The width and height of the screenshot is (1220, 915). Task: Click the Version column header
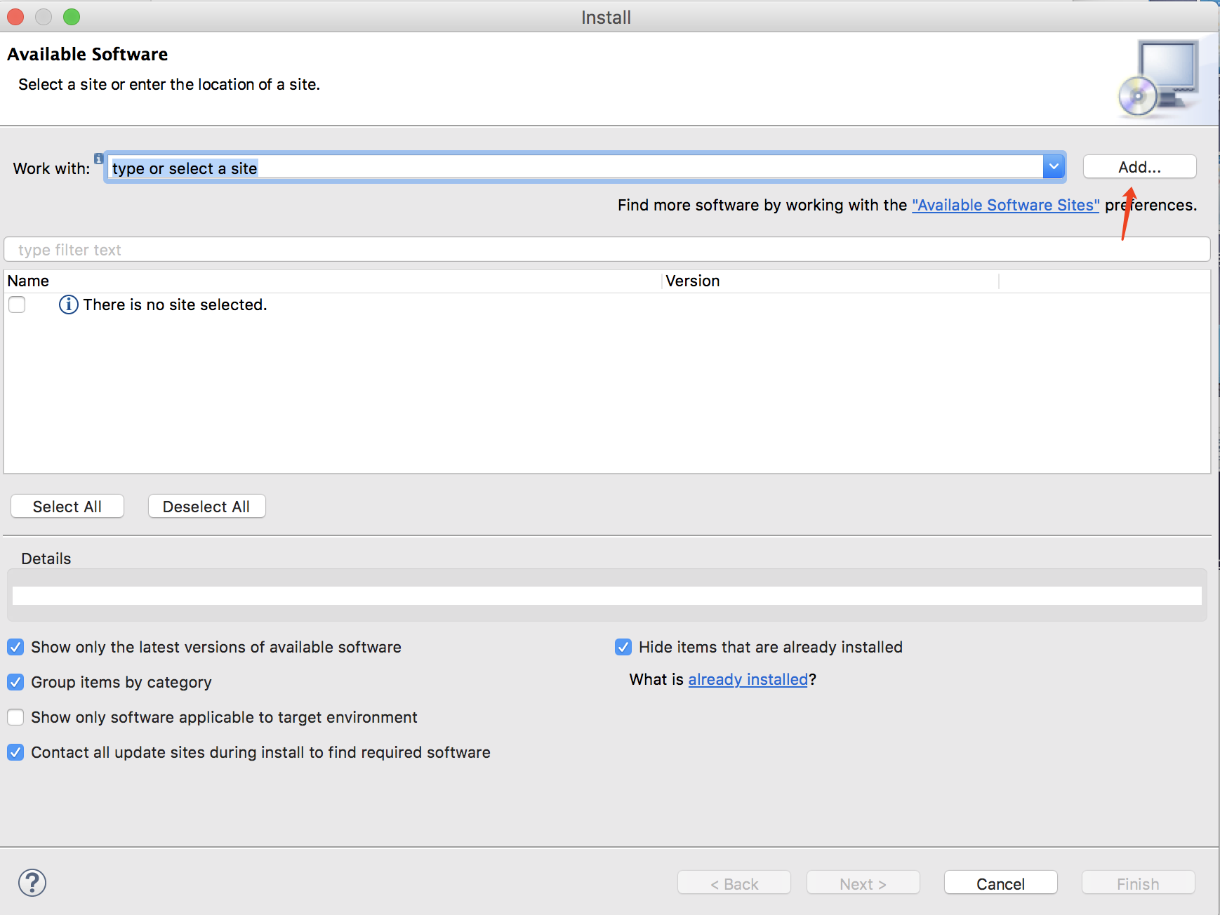coord(692,281)
